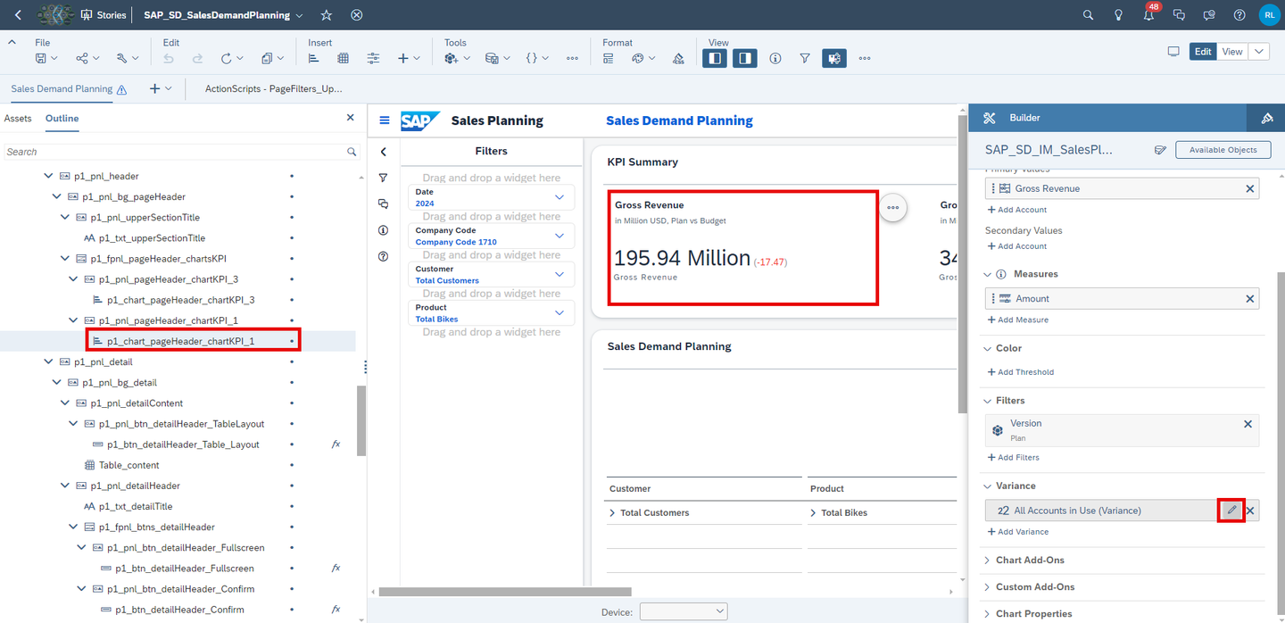Viewport: 1285px width, 623px height.
Task: Click the Save icon under File
Action: pos(41,58)
